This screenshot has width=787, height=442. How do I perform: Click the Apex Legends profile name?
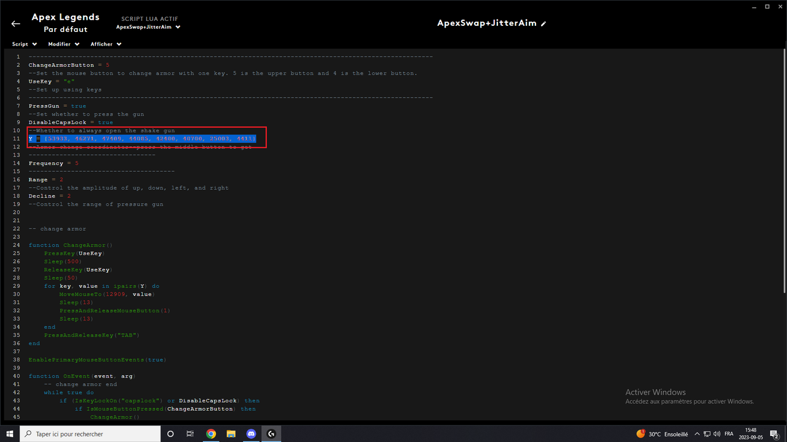[65, 17]
